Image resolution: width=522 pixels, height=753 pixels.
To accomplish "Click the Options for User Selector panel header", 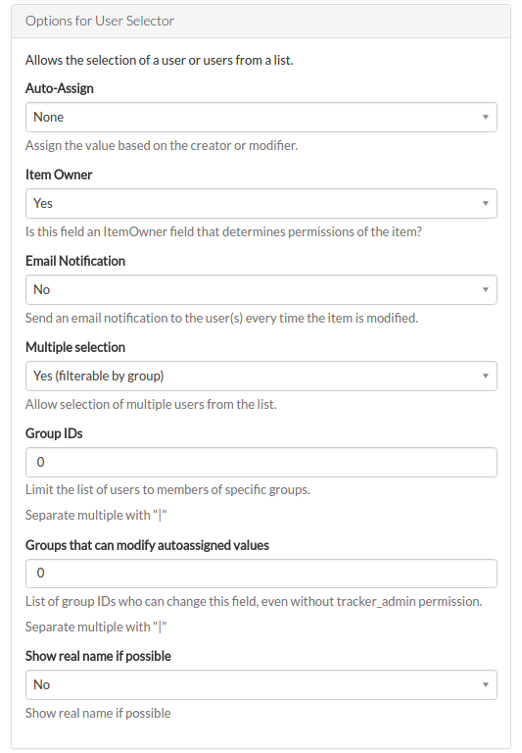I will point(261,22).
